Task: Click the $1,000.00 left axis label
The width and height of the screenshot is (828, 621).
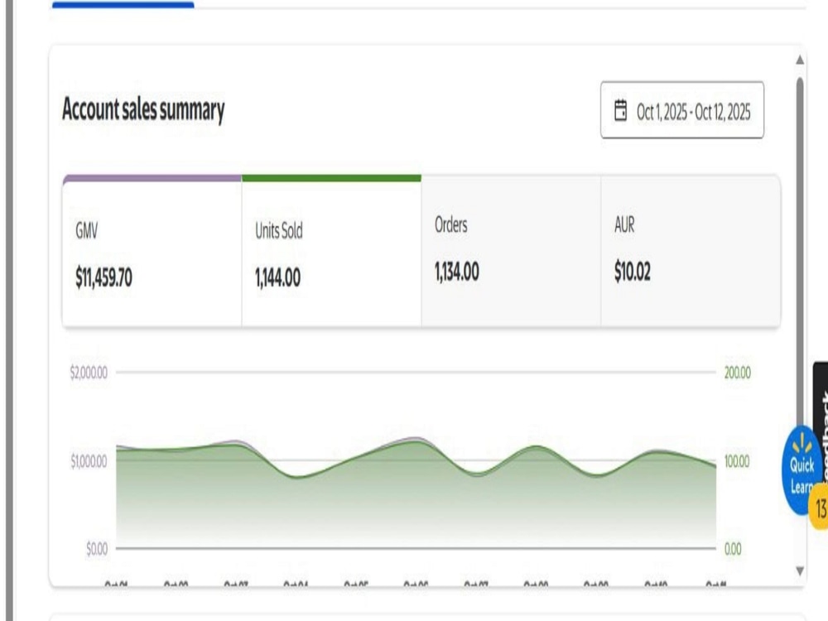Action: pyautogui.click(x=89, y=461)
